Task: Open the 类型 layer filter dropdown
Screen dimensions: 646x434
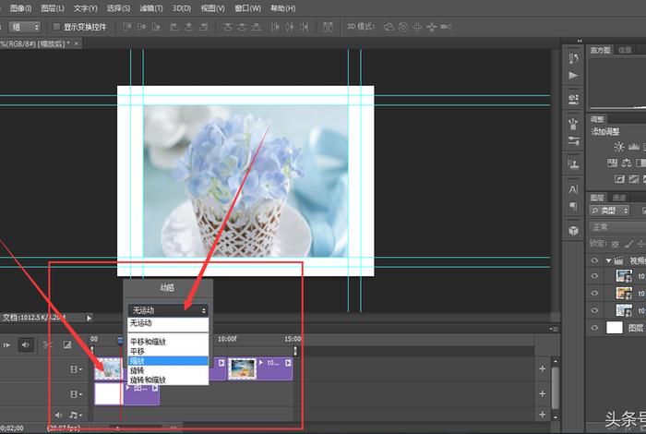Action: 609,211
